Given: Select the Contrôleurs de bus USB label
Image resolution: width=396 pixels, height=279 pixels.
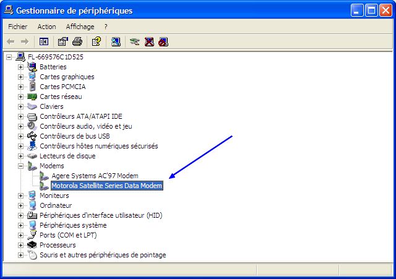Looking at the screenshot, I should tap(75, 136).
